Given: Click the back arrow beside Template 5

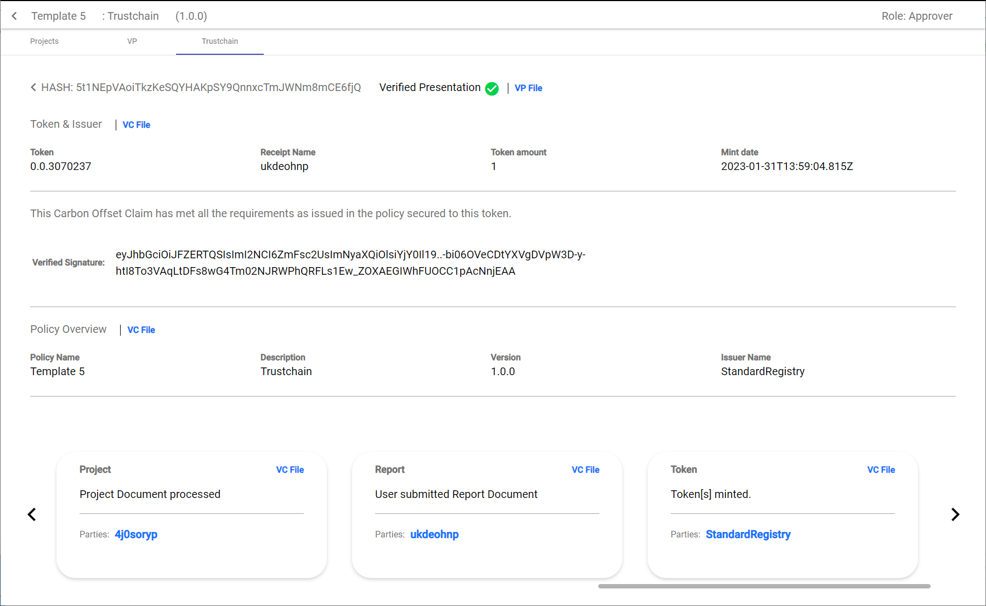Looking at the screenshot, I should 15,16.
